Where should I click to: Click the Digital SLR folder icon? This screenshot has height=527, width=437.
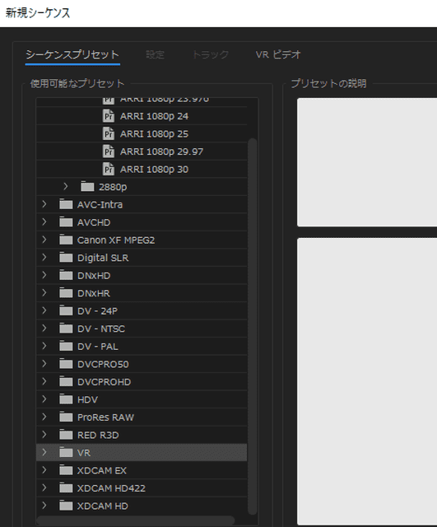[66, 258]
